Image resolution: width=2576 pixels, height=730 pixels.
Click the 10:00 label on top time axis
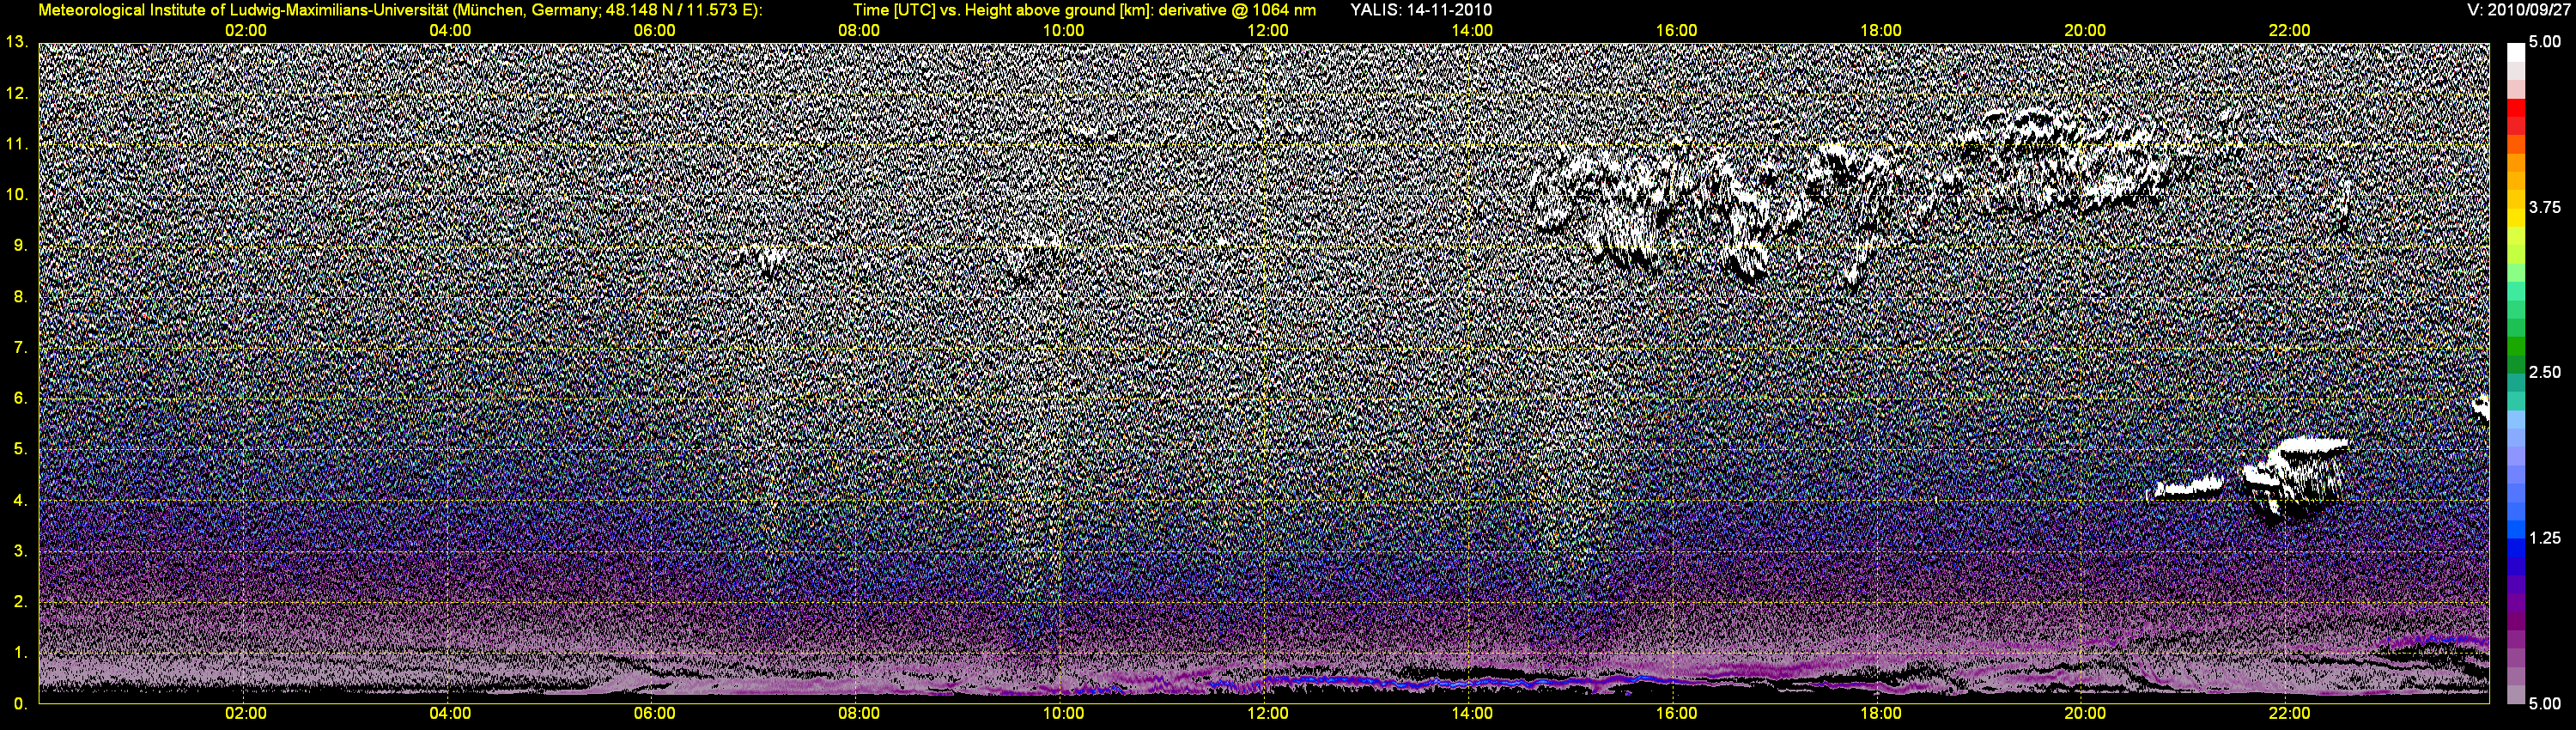click(x=1063, y=31)
